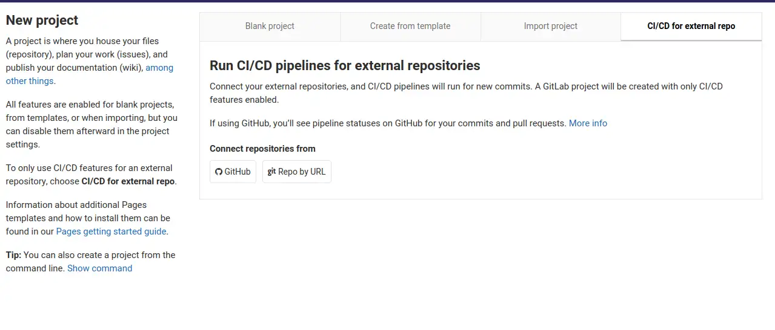The height and width of the screenshot is (330, 775).
Task: Click bold 'CI/CD for external repo' sidebar text
Action: (x=128, y=181)
